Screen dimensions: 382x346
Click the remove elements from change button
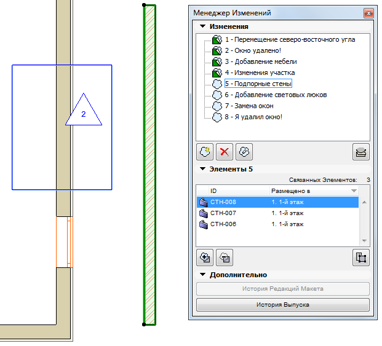point(225,258)
